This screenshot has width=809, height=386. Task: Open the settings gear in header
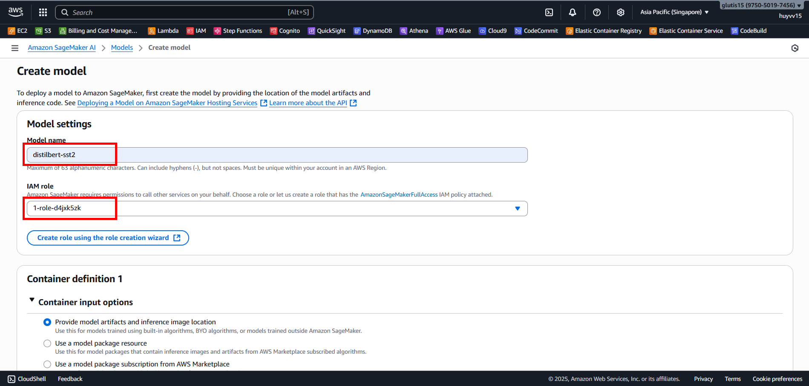pyautogui.click(x=621, y=12)
